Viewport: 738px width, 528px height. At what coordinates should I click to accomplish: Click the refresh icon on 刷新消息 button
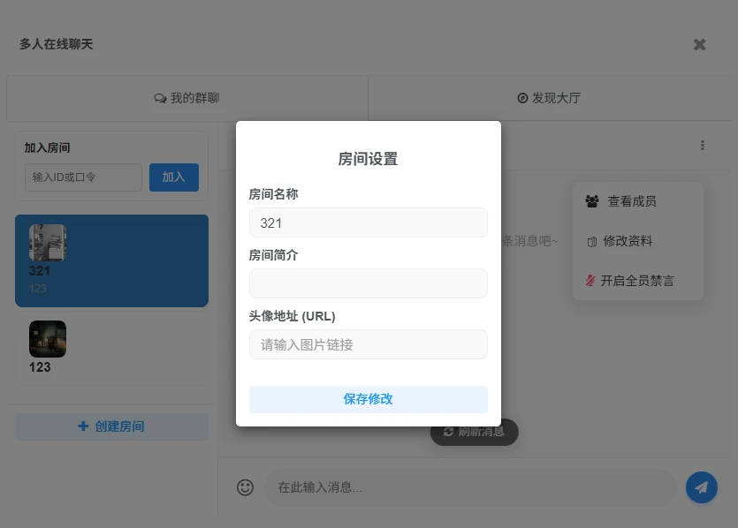coord(450,432)
